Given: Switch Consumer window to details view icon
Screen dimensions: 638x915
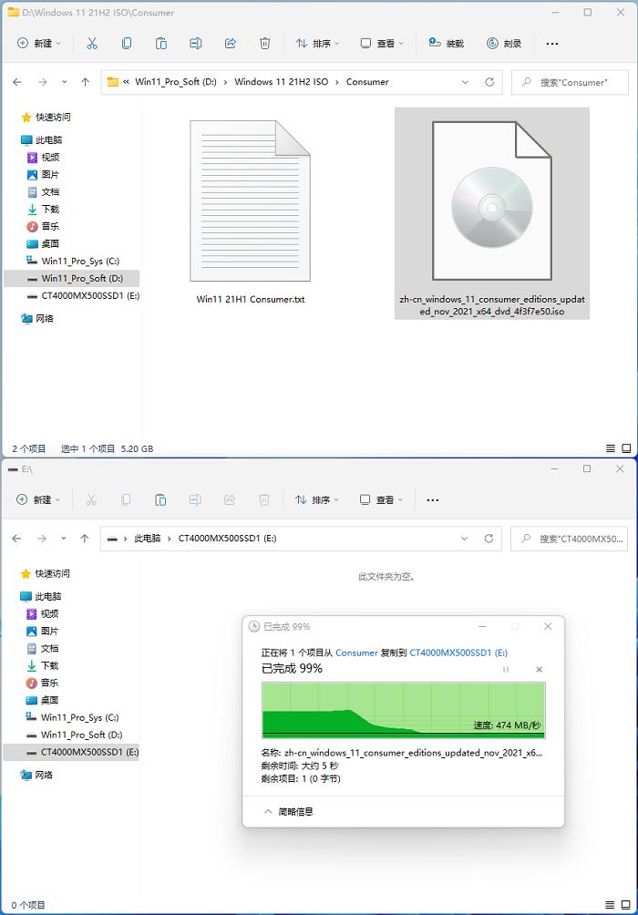Looking at the screenshot, I should click(x=611, y=448).
